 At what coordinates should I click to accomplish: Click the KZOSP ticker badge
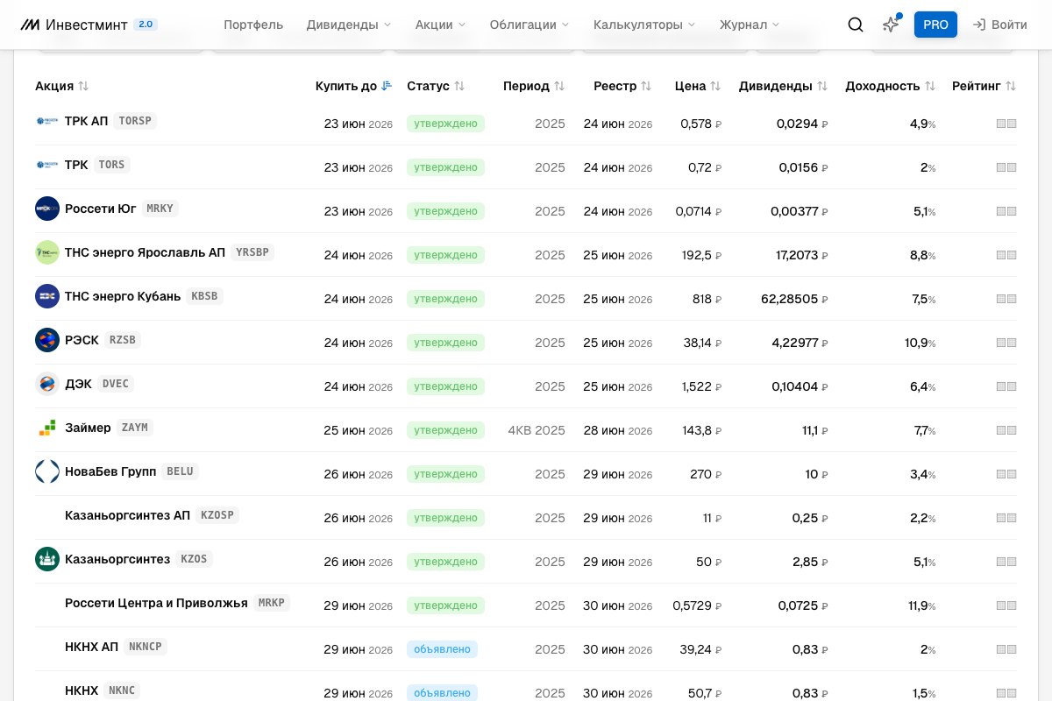pos(217,515)
